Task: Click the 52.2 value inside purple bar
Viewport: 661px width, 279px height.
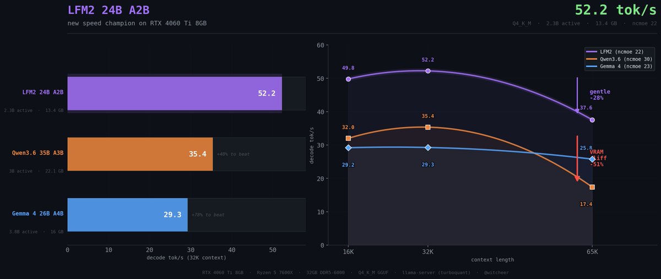Action: click(267, 94)
